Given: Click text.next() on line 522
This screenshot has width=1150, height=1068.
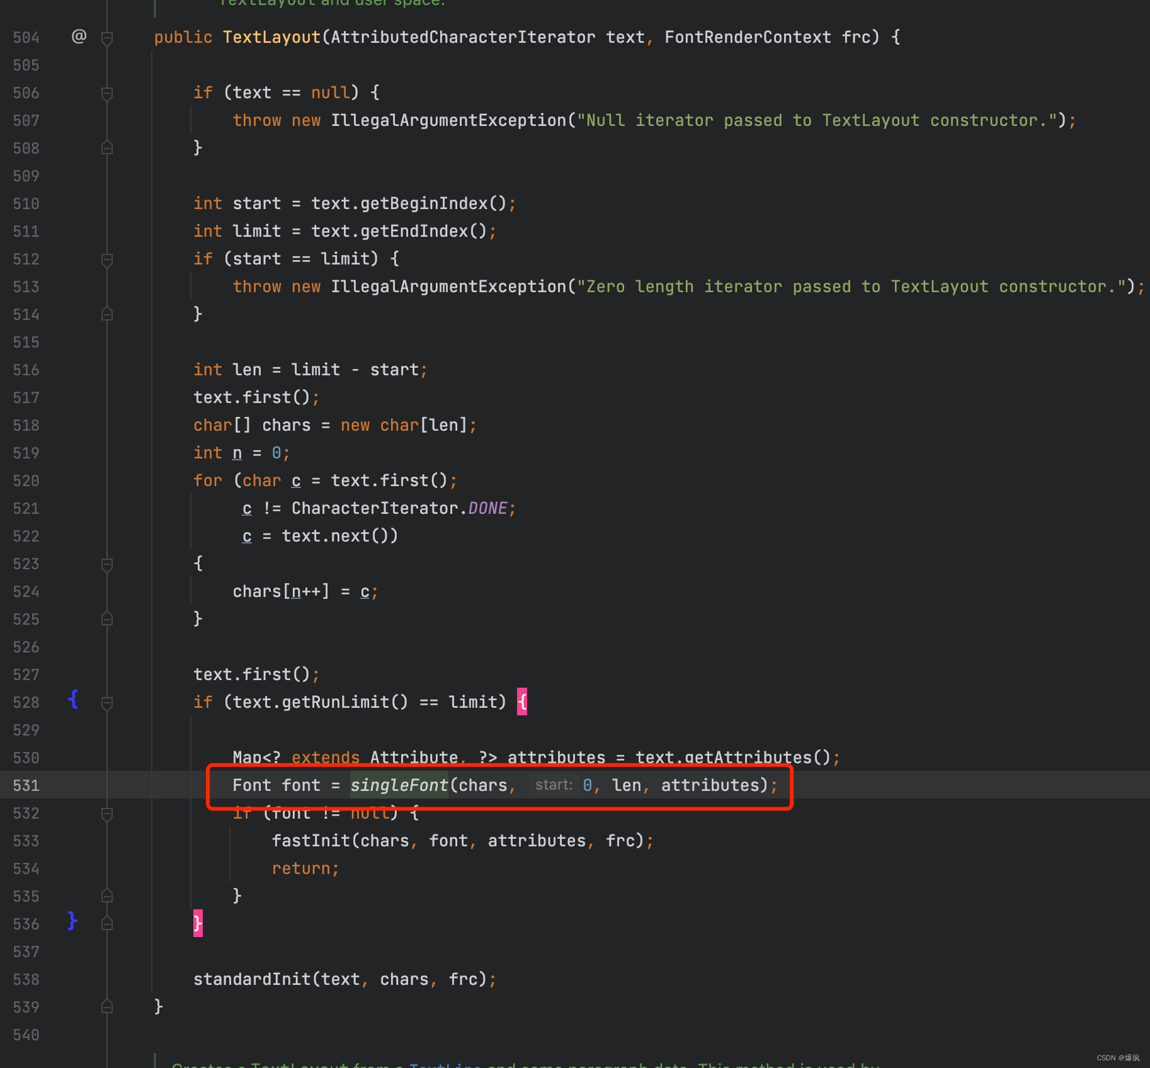Looking at the screenshot, I should [335, 536].
